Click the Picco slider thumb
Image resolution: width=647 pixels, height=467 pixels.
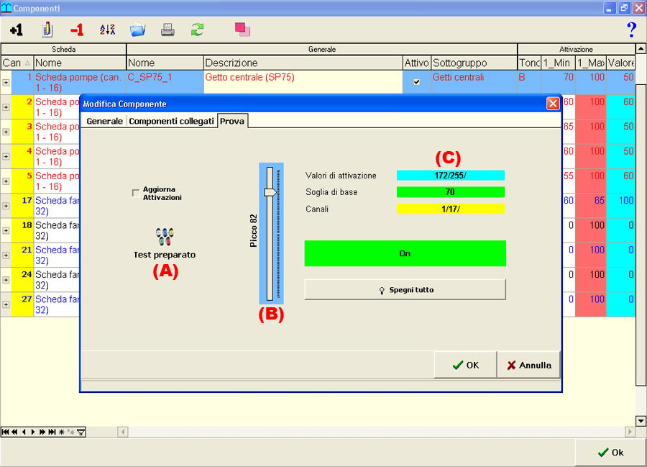[x=270, y=192]
